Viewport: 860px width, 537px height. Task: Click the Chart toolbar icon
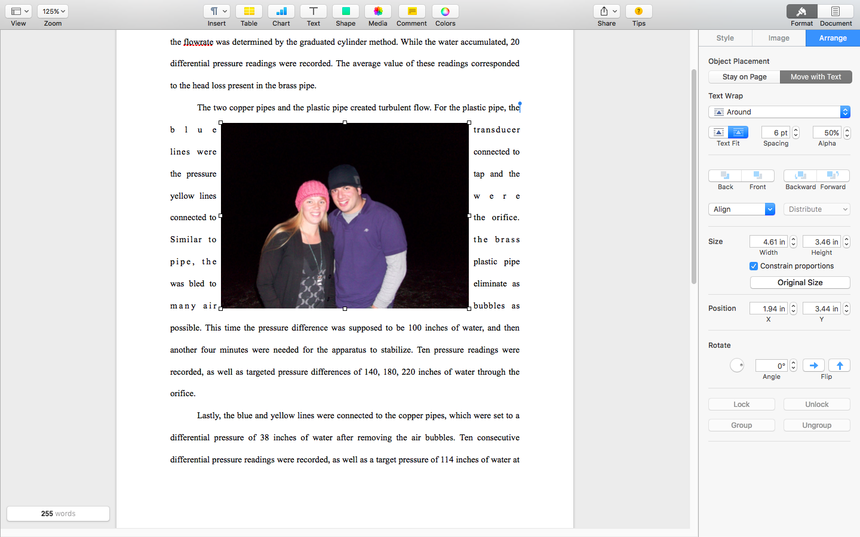281,11
